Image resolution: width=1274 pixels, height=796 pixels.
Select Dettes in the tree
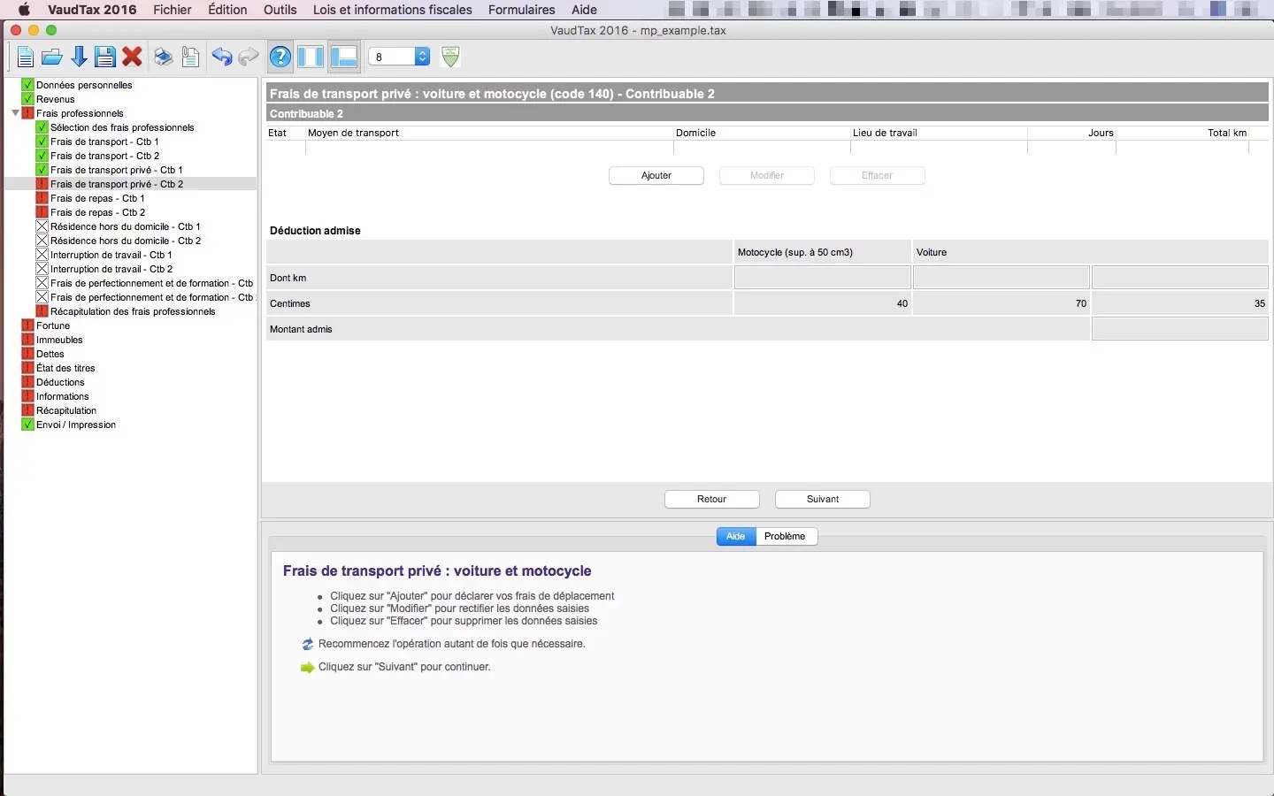50,354
